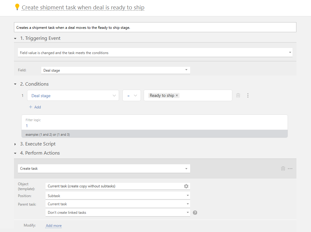Click the lightbulb icon beside the rule title
This screenshot has height=232, width=311.
pos(17,7)
